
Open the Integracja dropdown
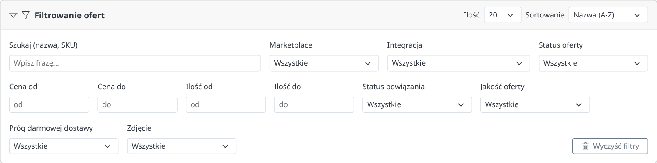458,63
